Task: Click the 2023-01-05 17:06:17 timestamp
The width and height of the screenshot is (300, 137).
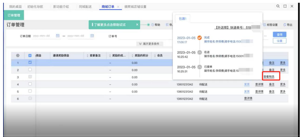Action: [186, 40]
